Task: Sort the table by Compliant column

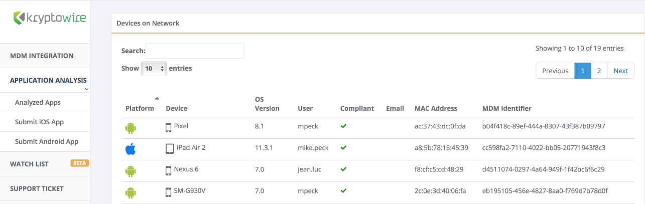Action: point(357,108)
